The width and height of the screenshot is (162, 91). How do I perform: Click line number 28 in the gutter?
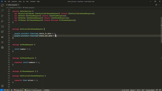[x=9, y=45]
